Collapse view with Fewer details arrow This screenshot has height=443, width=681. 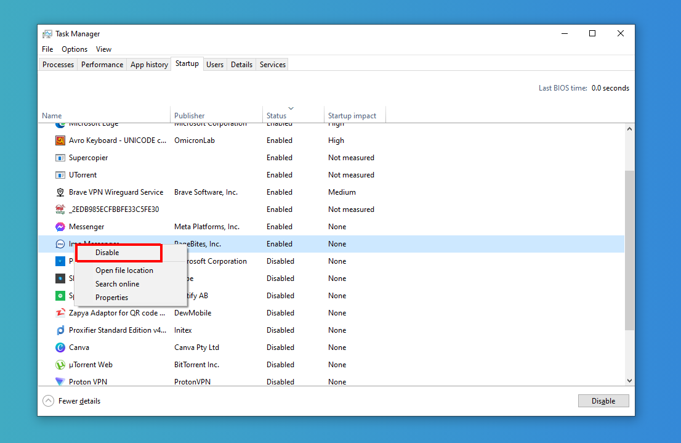click(x=48, y=401)
